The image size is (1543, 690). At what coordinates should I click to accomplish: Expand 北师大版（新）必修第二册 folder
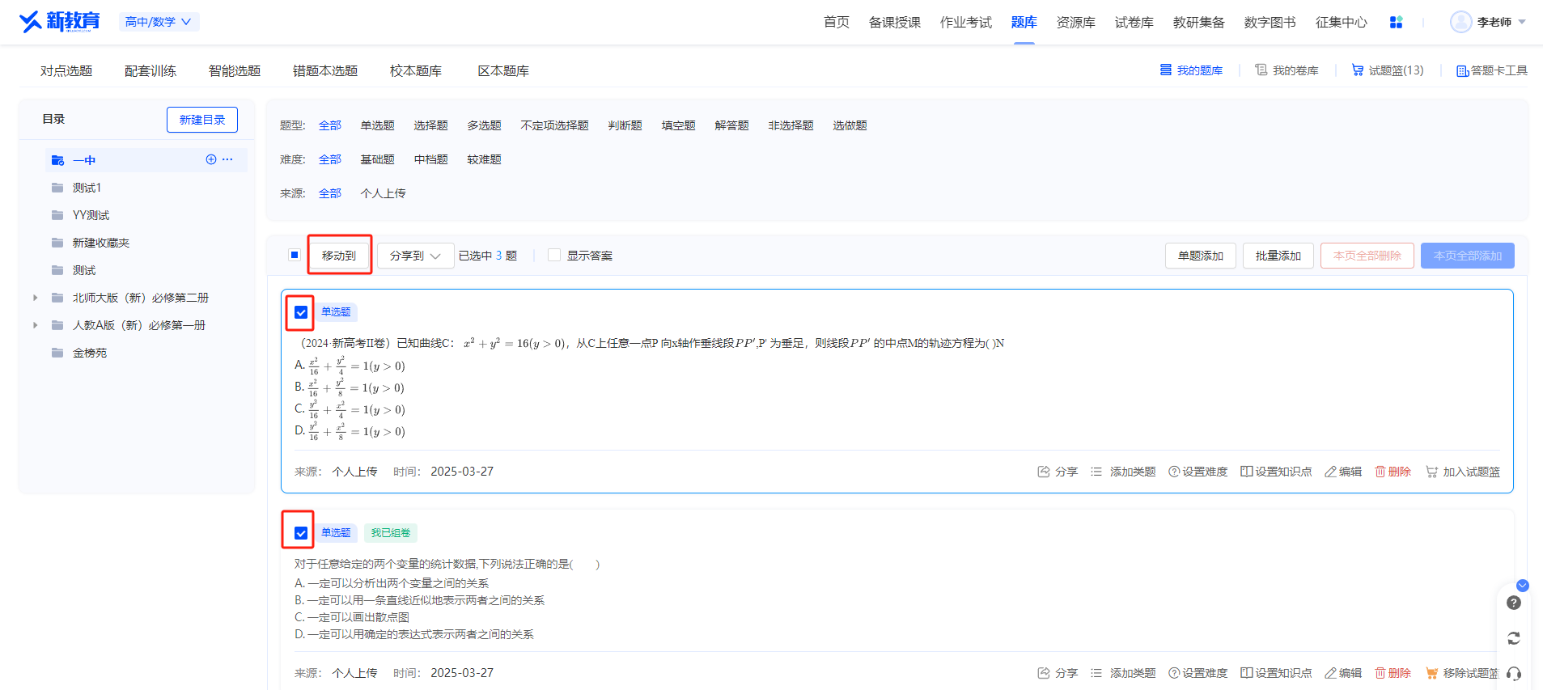(35, 298)
